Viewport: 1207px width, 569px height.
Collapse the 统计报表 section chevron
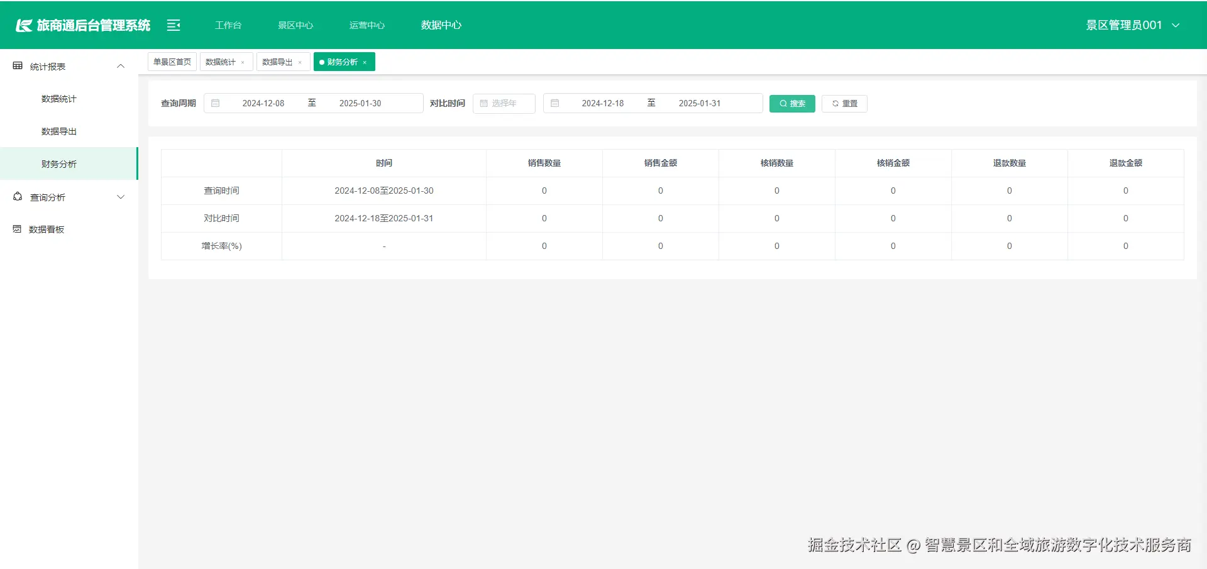120,65
